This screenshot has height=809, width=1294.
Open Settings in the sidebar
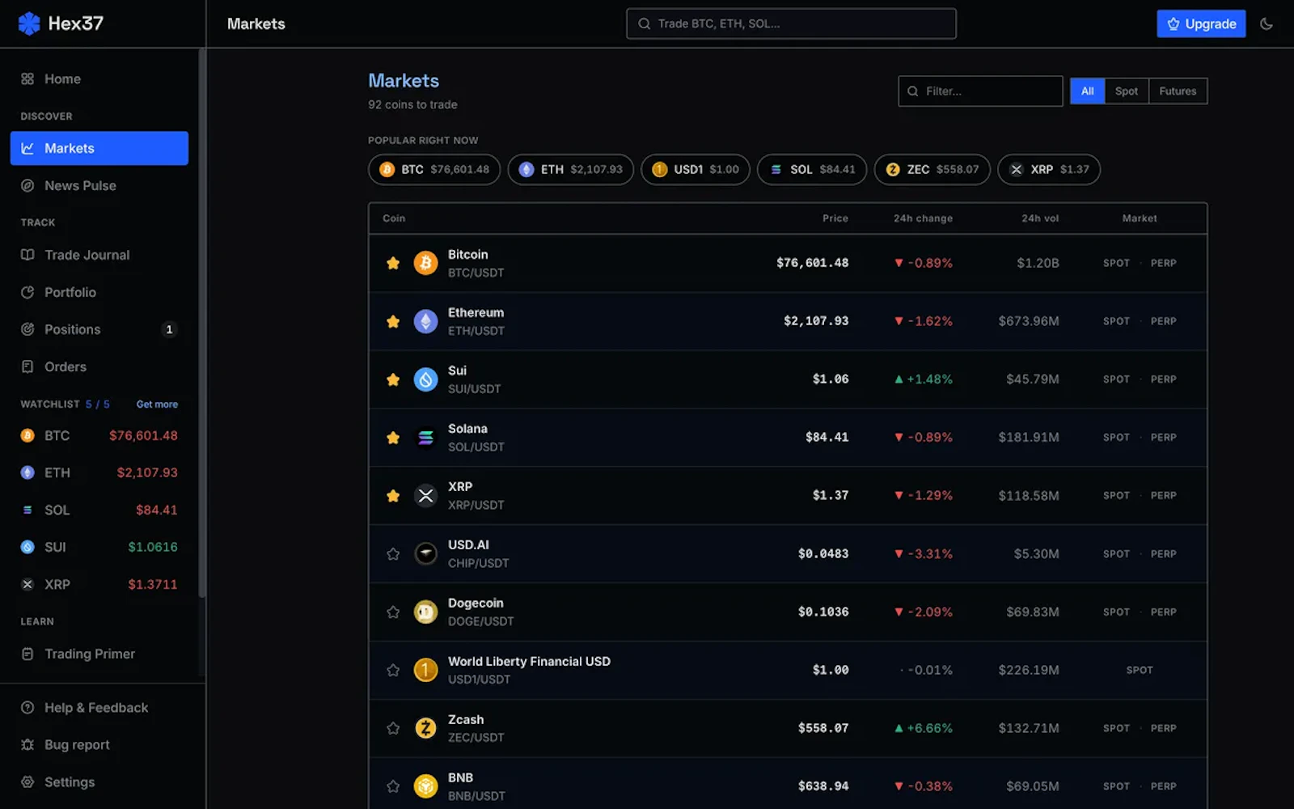tap(99, 781)
